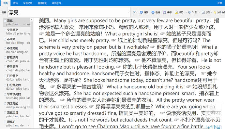Expand the arrow next to the magnifier
Viewport: 225px width, 129px height.
tap(137, 12)
